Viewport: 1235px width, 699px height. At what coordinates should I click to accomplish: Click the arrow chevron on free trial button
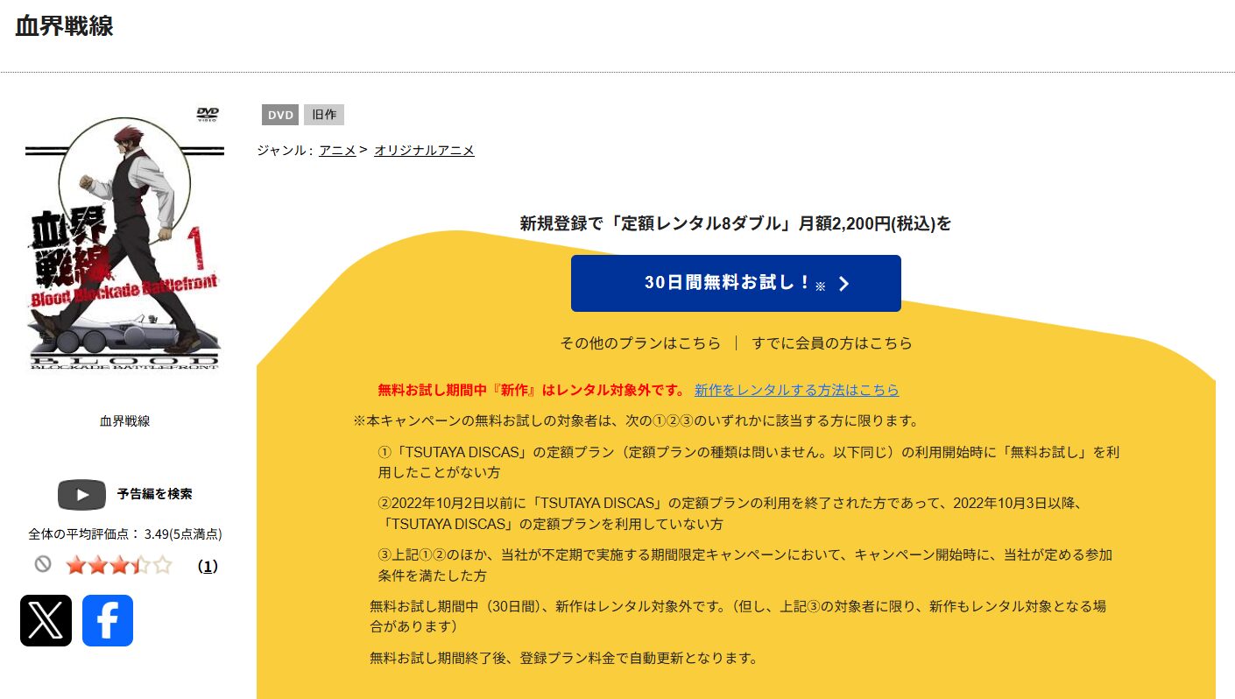(843, 284)
